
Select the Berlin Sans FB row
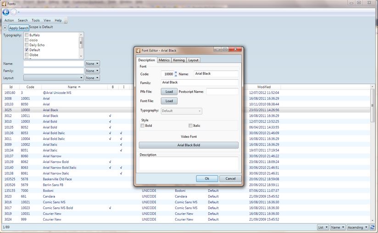coord(186,185)
